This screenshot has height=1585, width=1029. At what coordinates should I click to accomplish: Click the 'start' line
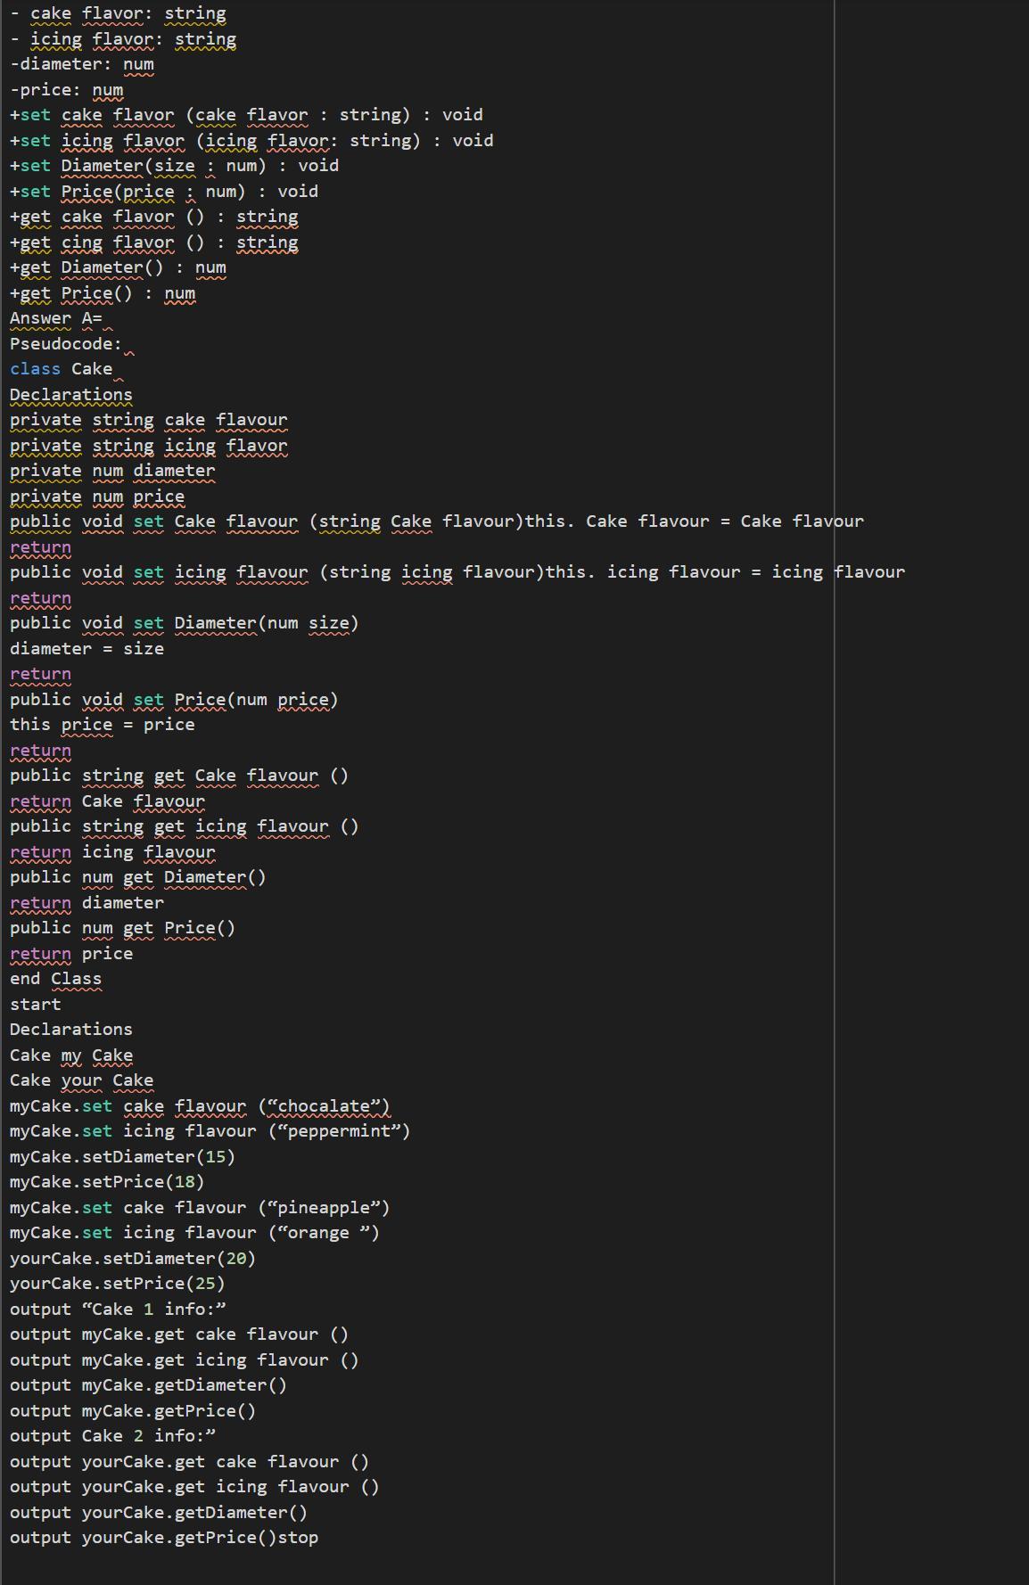tap(36, 1005)
